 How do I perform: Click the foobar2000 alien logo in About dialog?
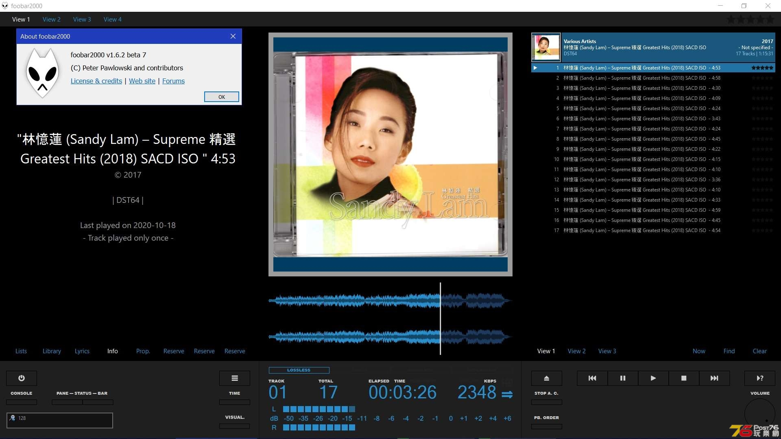[42, 73]
